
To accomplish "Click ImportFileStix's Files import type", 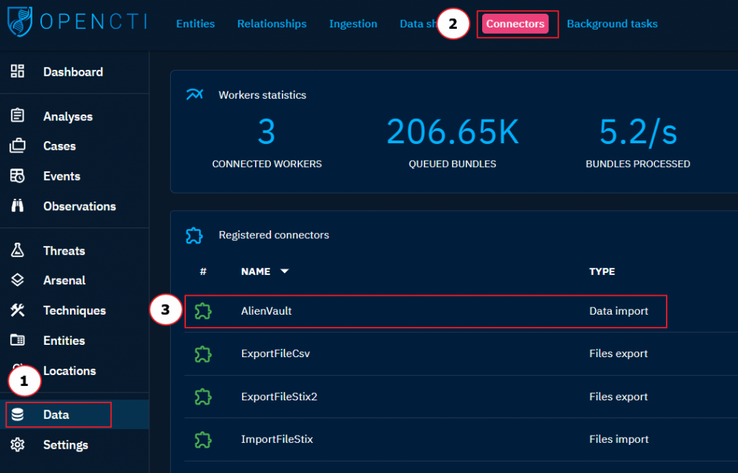I will pos(619,439).
